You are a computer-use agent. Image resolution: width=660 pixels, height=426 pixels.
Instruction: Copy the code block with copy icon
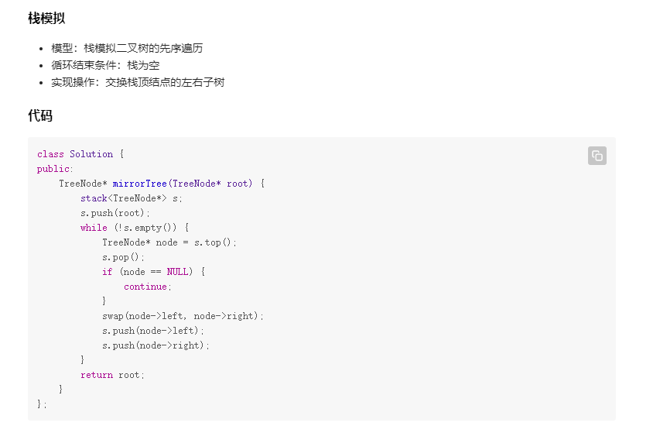pos(597,156)
